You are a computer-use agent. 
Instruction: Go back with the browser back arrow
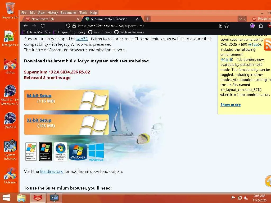26,26
